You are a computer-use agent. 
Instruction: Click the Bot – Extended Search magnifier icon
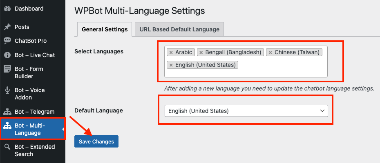(7, 147)
